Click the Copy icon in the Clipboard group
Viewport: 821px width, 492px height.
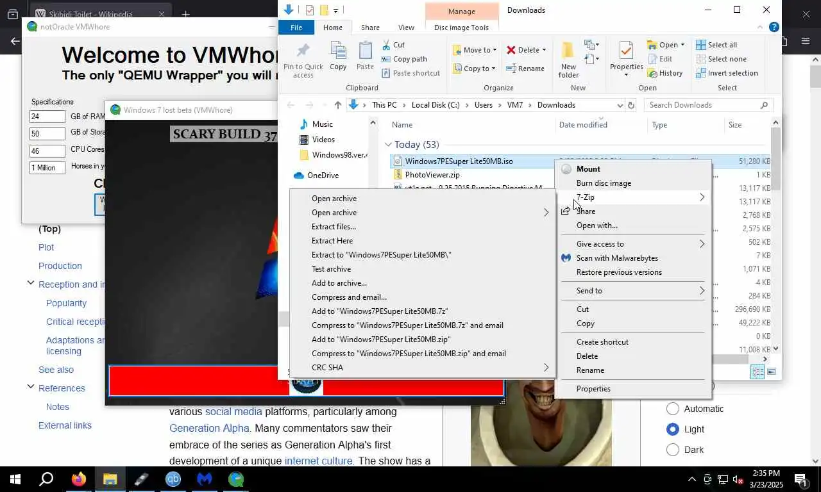click(x=338, y=51)
